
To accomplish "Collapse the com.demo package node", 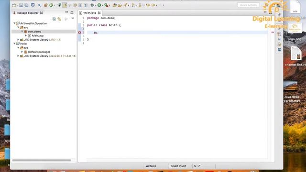I will pos(22,32).
